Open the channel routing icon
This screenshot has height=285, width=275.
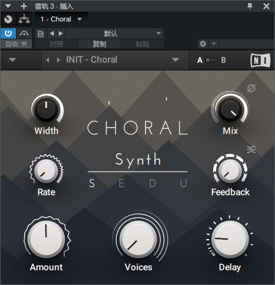[24, 19]
